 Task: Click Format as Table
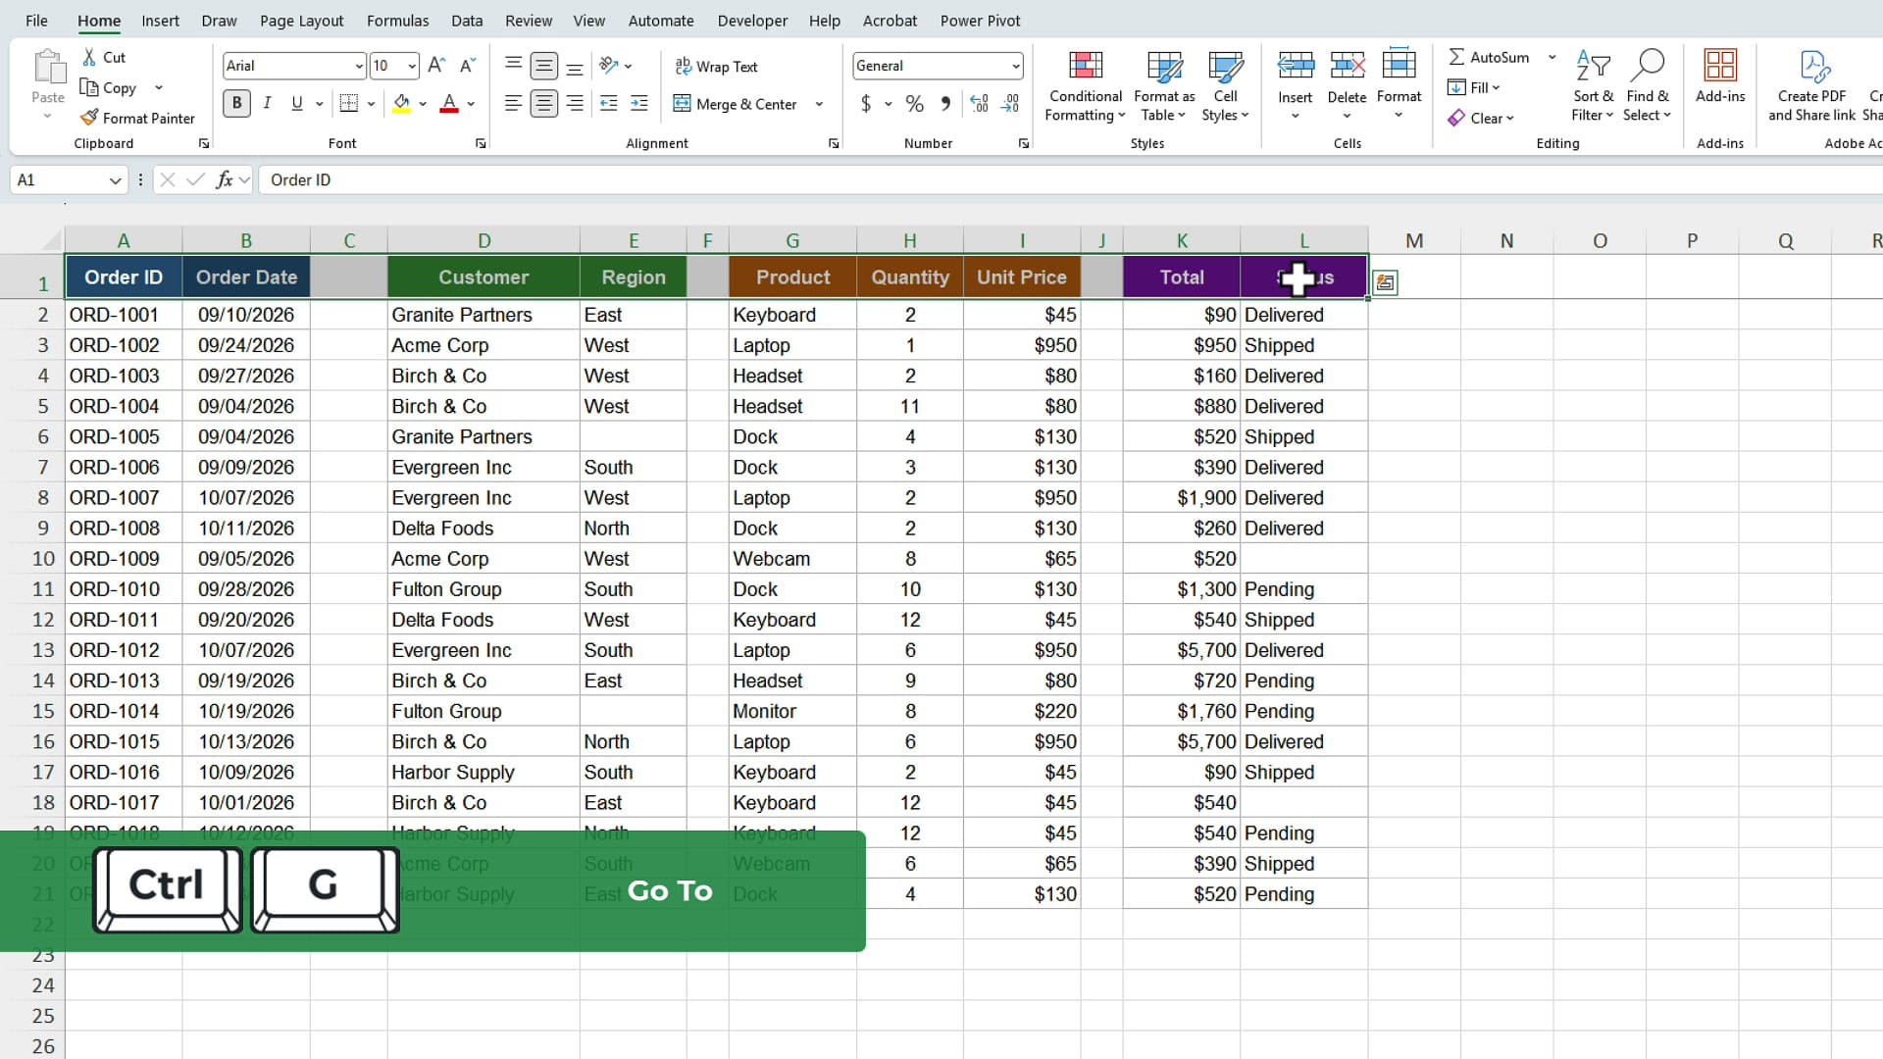1164,86
